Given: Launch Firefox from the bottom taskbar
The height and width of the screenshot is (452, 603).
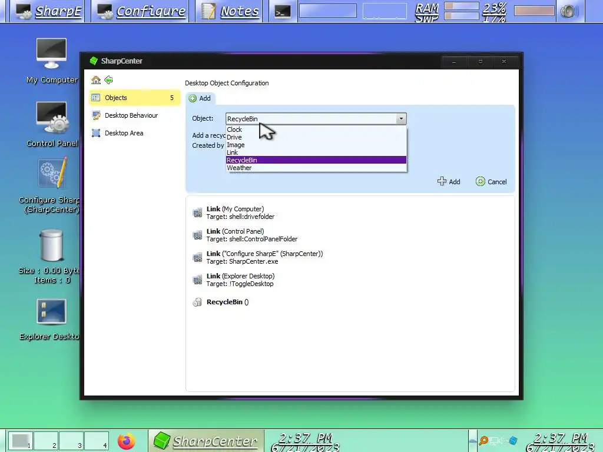Looking at the screenshot, I should (x=127, y=441).
